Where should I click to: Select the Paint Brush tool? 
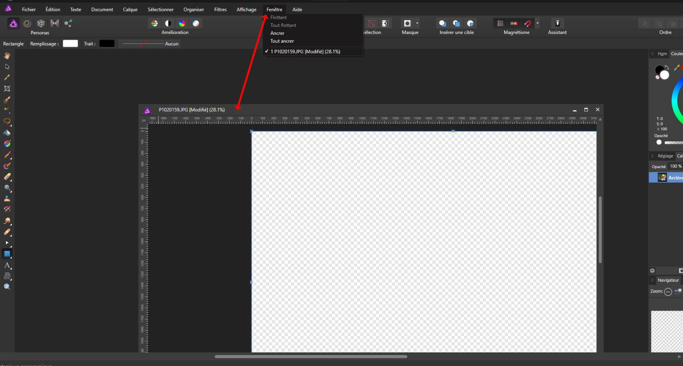(7, 155)
